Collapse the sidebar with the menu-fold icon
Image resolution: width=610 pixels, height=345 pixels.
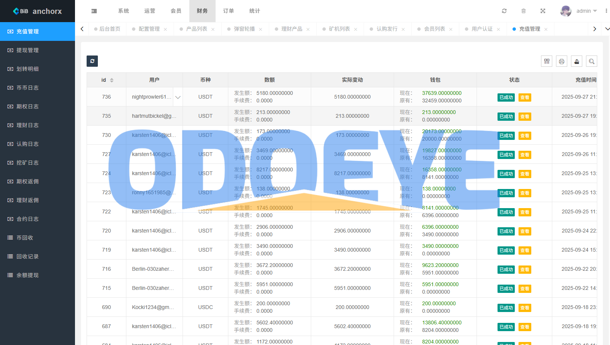94,11
